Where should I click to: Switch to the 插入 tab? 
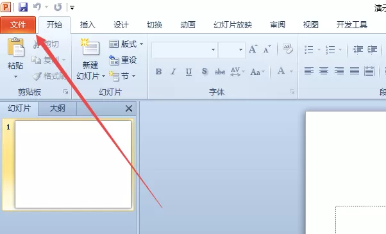point(87,24)
